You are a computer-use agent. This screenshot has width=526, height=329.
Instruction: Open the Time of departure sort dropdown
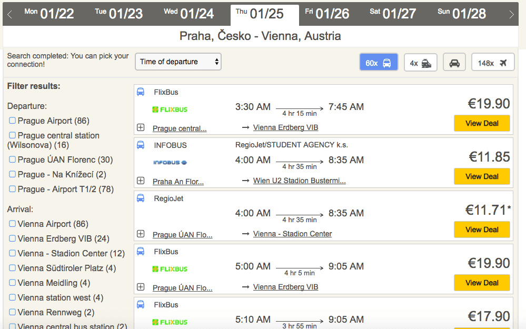(178, 62)
